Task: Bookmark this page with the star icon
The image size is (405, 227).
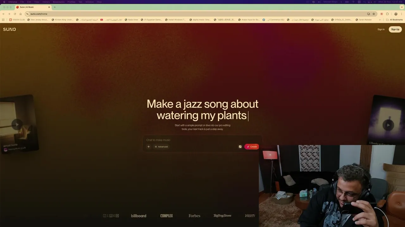Action: click(374, 14)
